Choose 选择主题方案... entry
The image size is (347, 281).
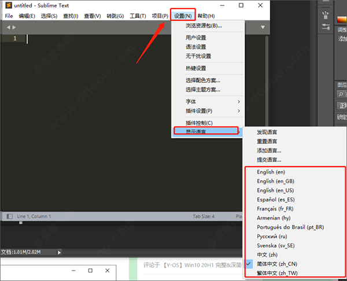(208, 90)
